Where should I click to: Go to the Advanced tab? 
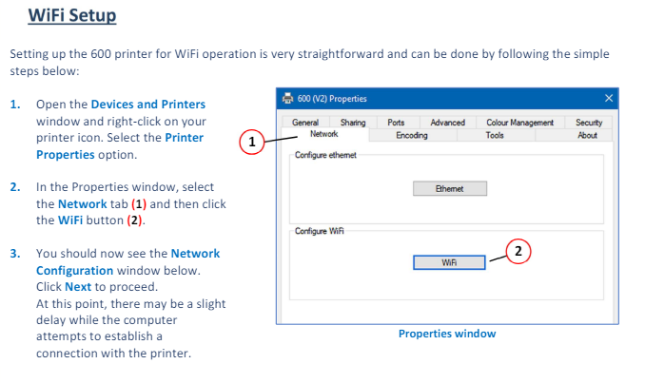coord(447,123)
